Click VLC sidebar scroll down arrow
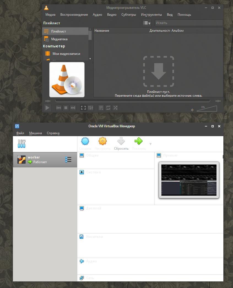 (x=90, y=59)
